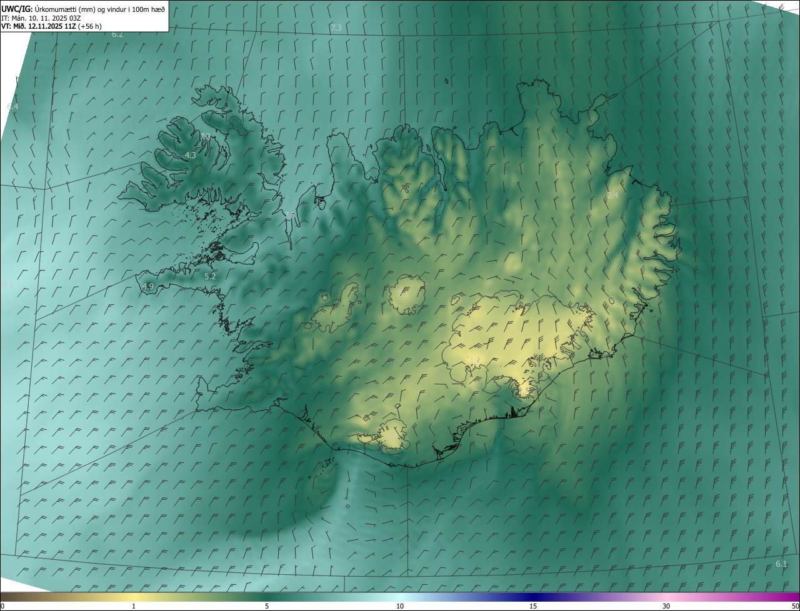This screenshot has height=611, width=800.
Task: Click the map title 'UWC/IG: Úrkomumætti (mm) og vindur í 100m hæð'
Action: point(83,9)
